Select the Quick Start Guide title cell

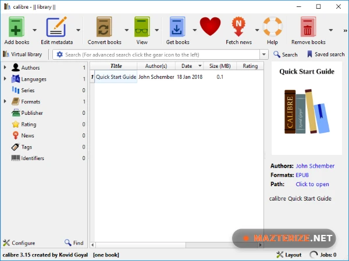coord(116,77)
